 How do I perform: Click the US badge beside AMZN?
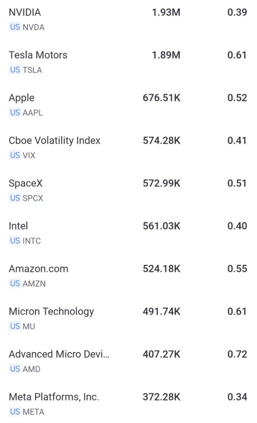[15, 283]
